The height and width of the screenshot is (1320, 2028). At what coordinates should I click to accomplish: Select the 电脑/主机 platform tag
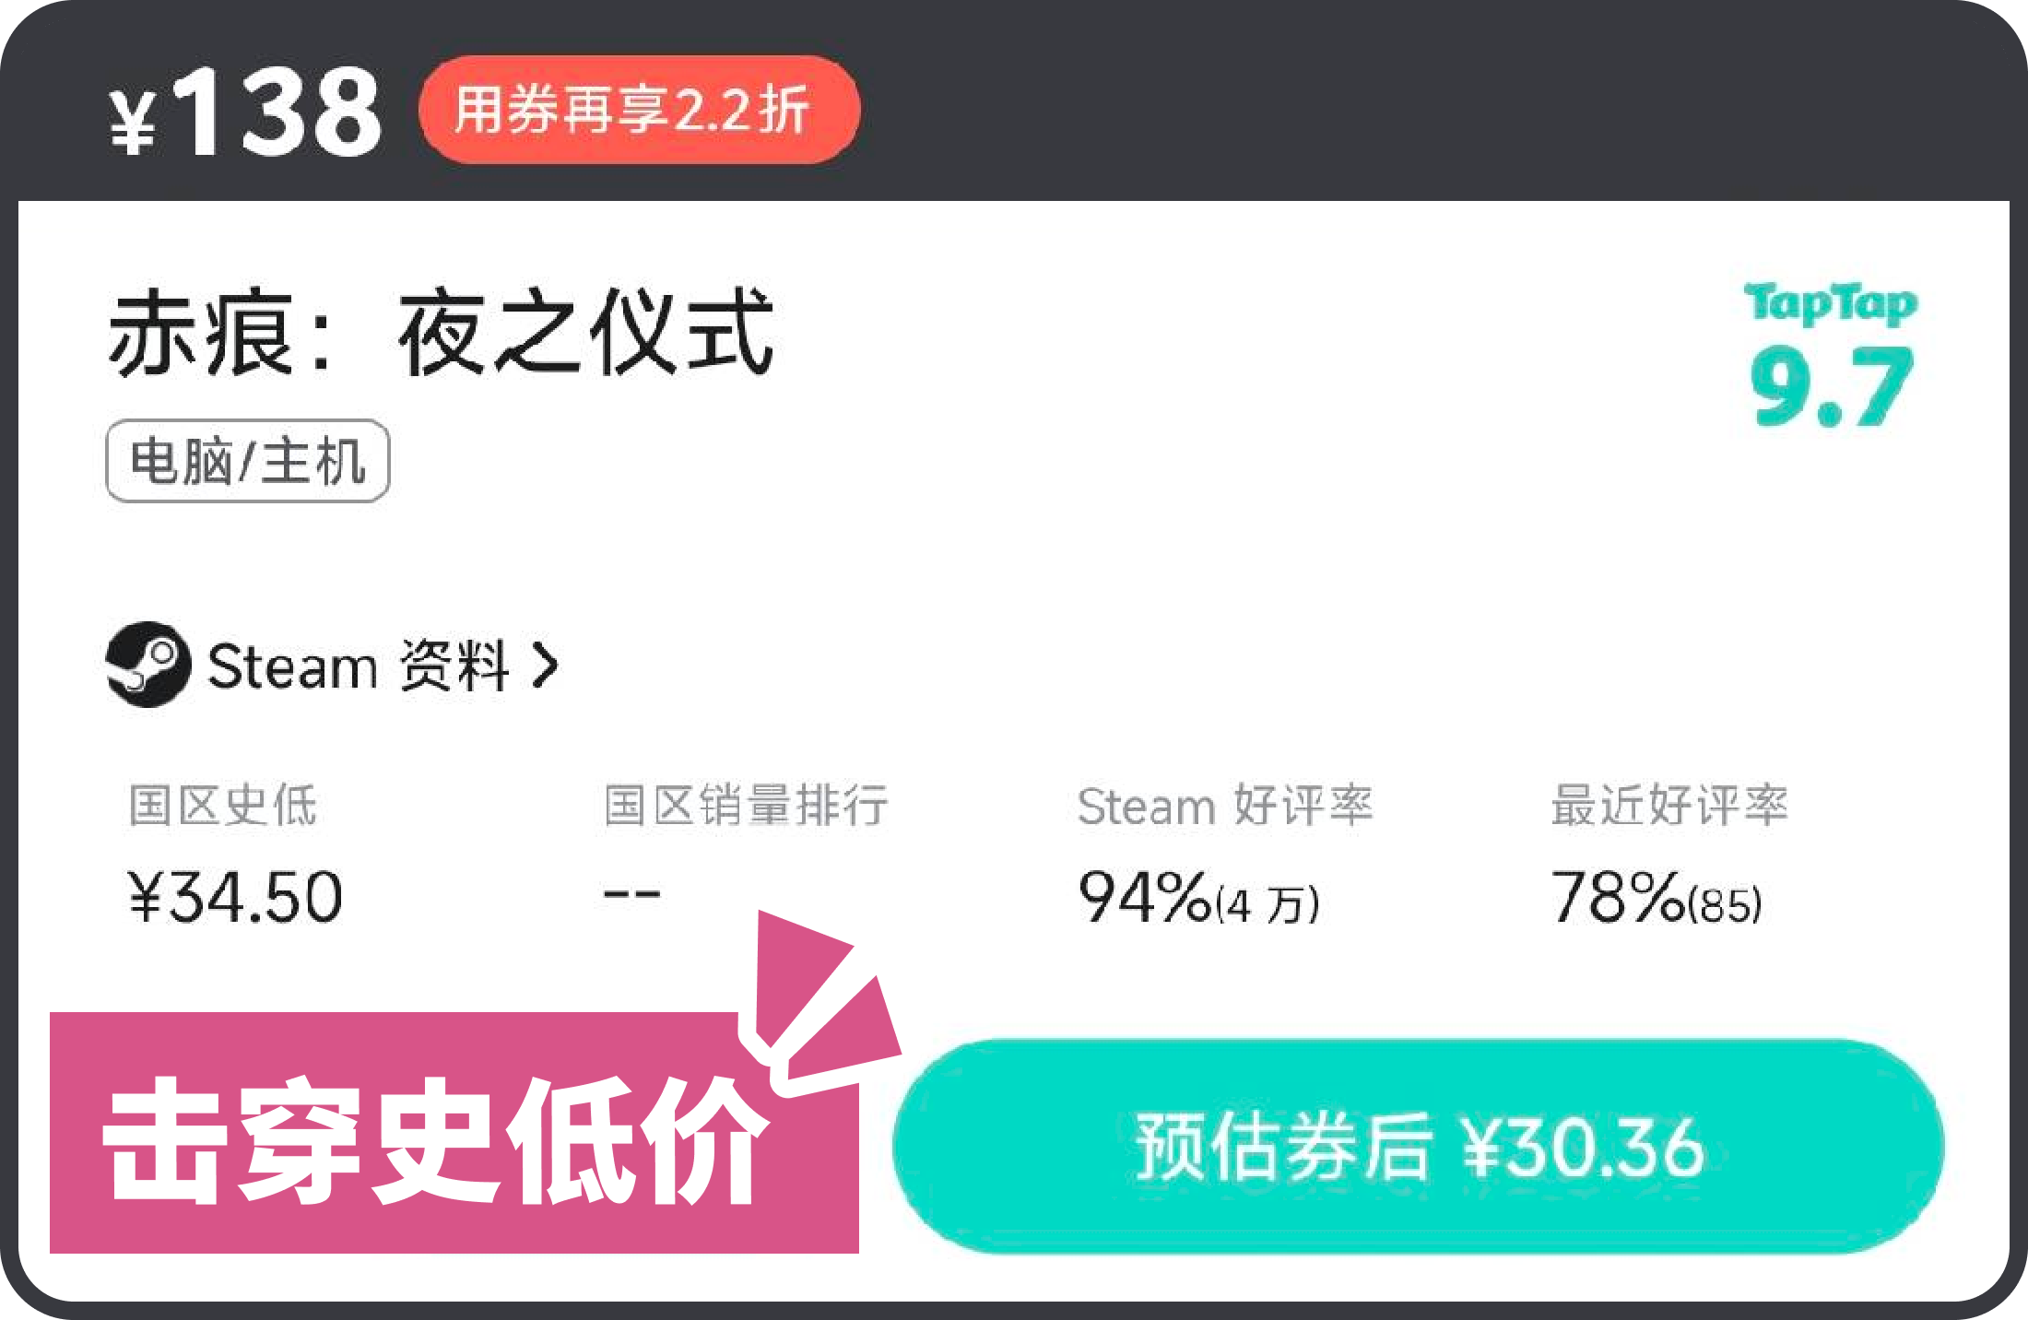248,461
